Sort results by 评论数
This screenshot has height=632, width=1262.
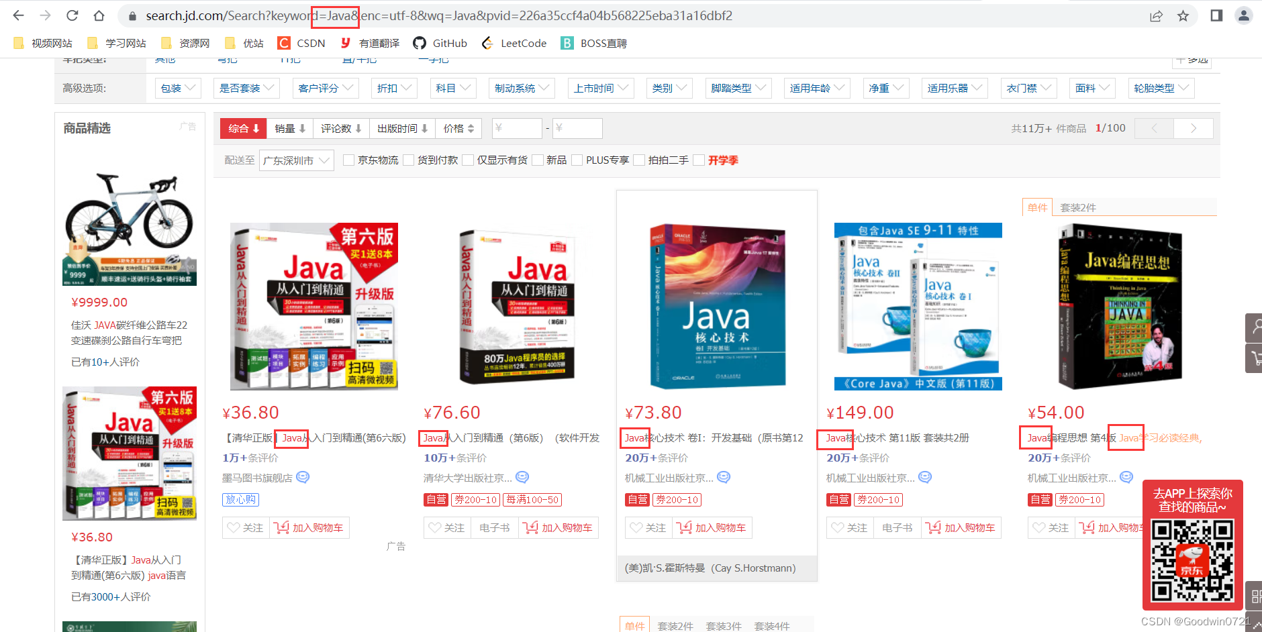[x=341, y=128]
